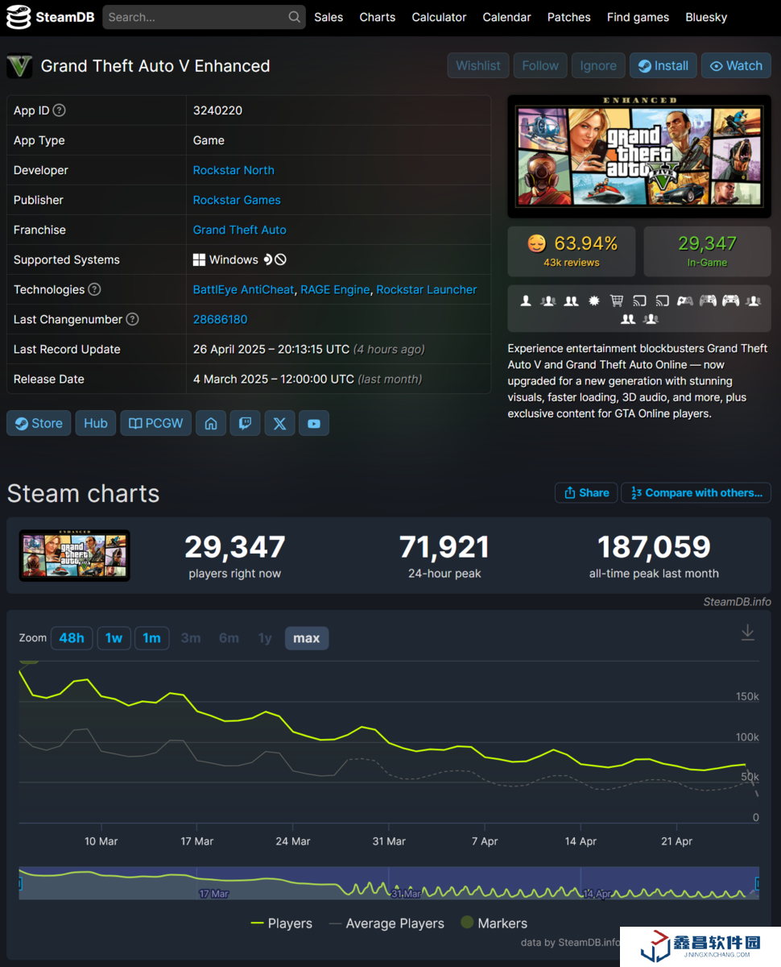Toggle Average Players series in legend
This screenshot has height=967, width=781.
click(386, 923)
